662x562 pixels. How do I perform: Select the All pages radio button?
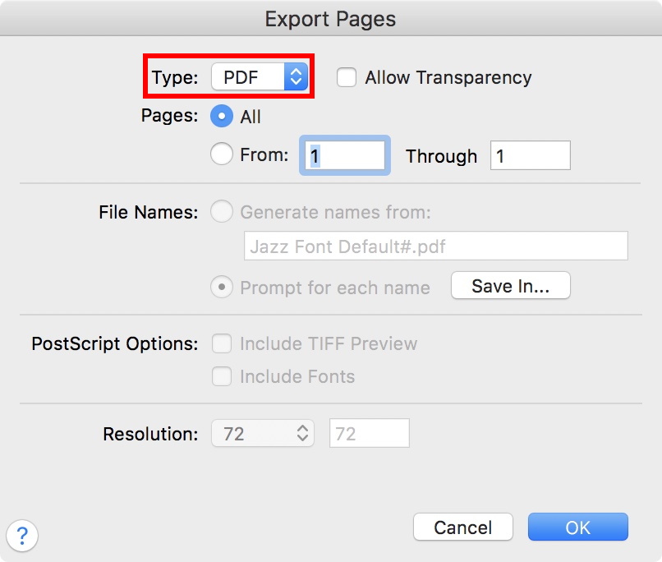pyautogui.click(x=222, y=117)
